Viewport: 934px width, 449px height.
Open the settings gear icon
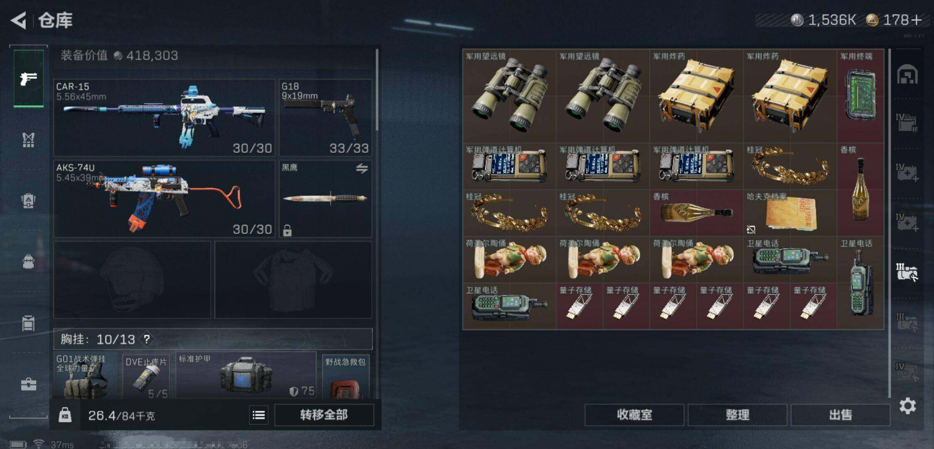907,406
